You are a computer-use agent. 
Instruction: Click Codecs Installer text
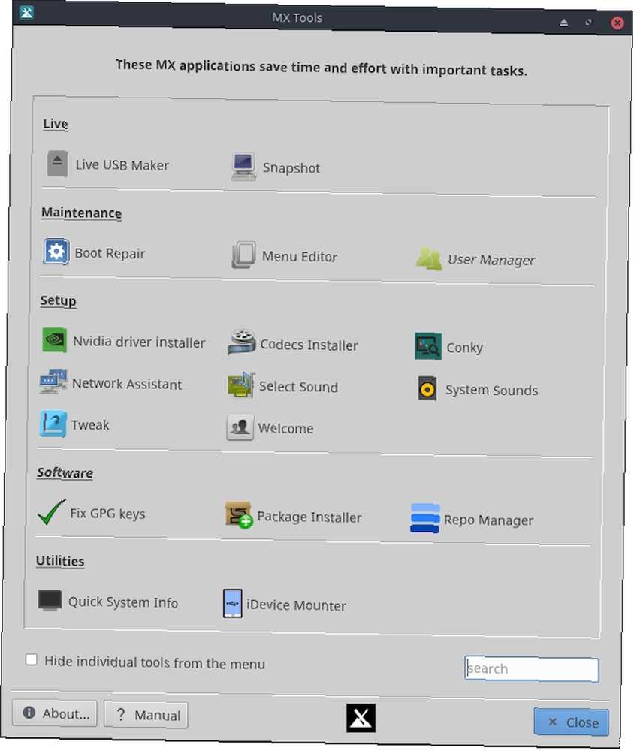[x=309, y=345]
